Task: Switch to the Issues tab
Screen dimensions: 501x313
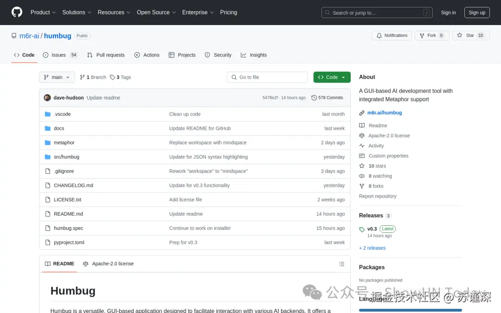Action: [60, 55]
